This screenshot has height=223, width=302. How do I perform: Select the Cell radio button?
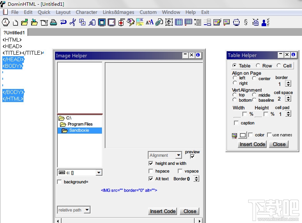tap(279, 65)
